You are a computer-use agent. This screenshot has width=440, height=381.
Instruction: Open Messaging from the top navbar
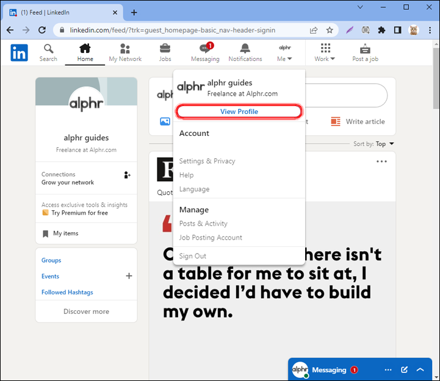[x=205, y=52]
